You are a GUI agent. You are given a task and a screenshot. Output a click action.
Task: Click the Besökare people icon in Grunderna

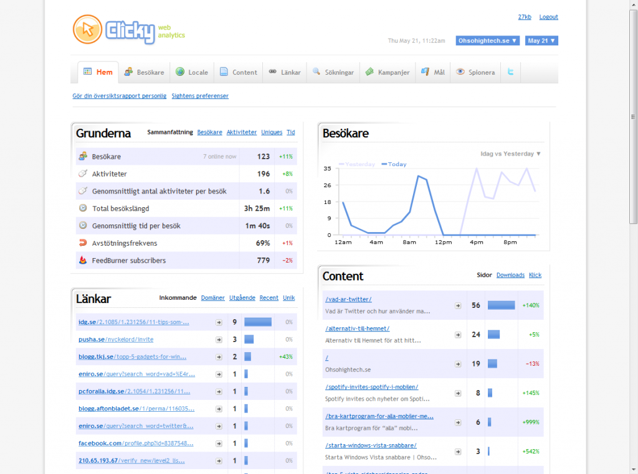83,156
